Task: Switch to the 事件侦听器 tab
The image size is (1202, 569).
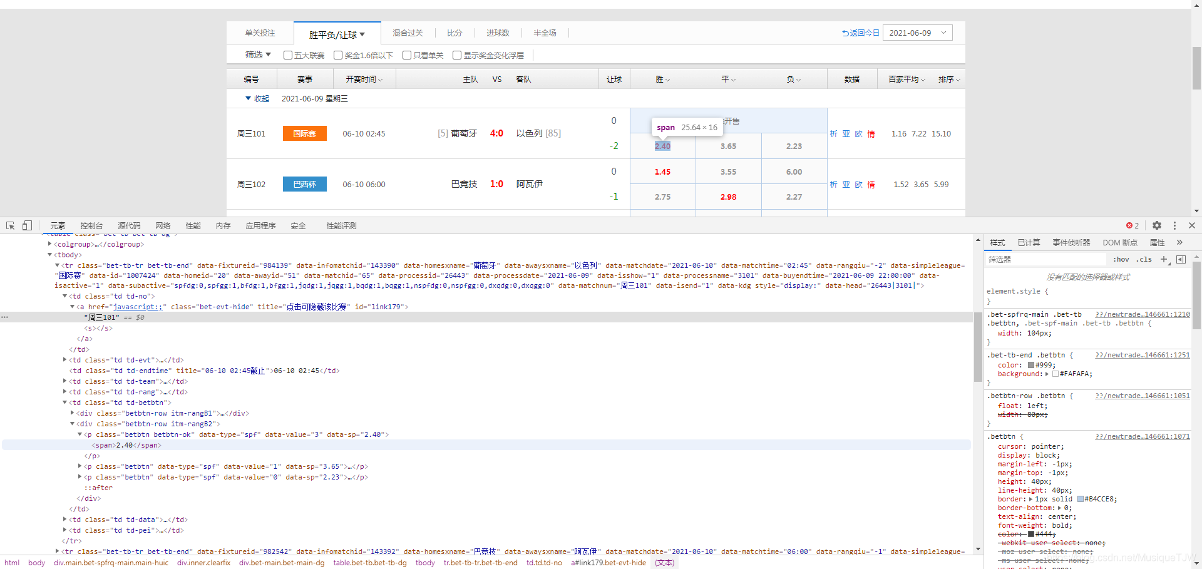Action: [1071, 242]
